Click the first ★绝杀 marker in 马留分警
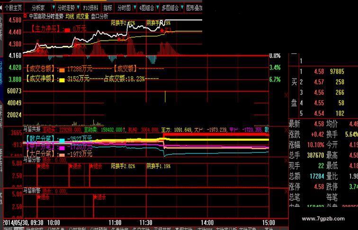 click(43, 166)
